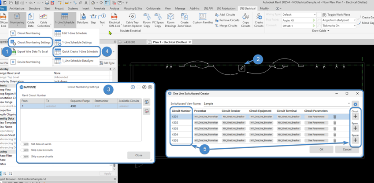This screenshot has height=183, width=374.
Task: Click the Create Circuits tool
Action: click(x=259, y=20)
